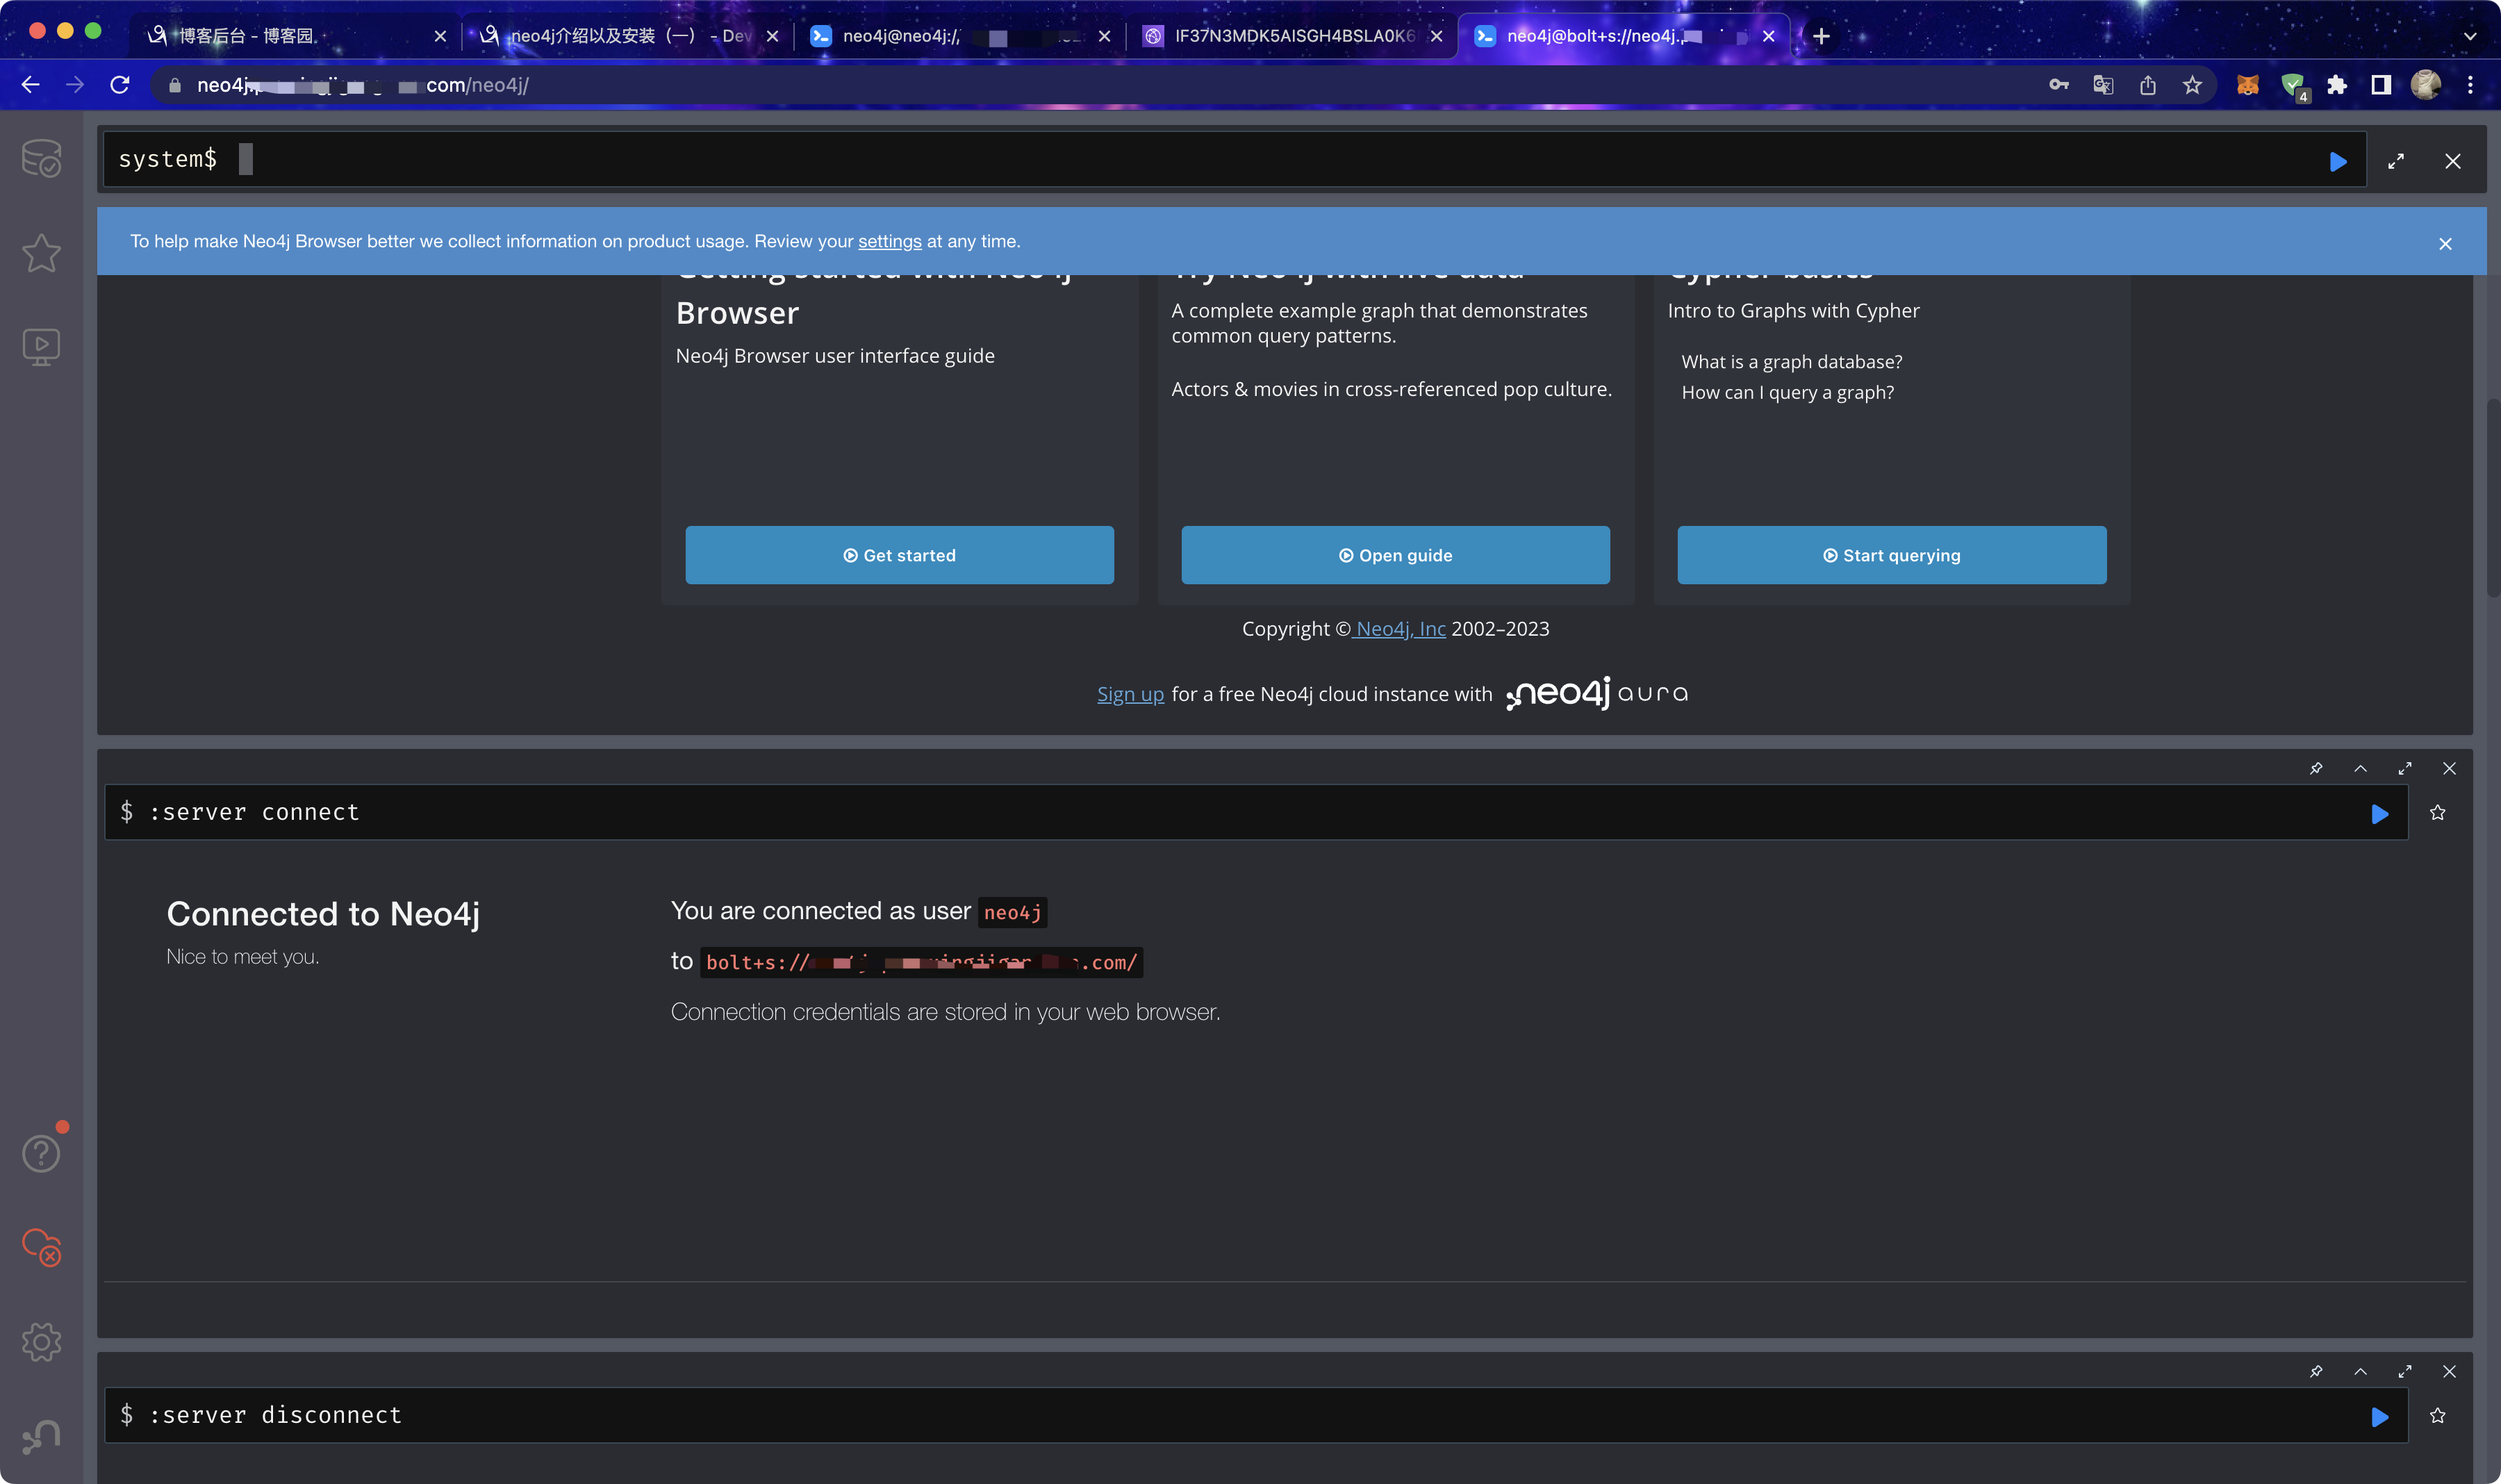Expand the main editor to fullscreen

[2395, 161]
